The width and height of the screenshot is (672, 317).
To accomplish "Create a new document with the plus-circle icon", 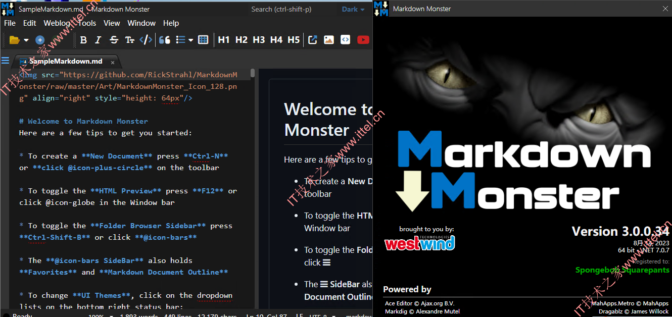I will click(40, 40).
